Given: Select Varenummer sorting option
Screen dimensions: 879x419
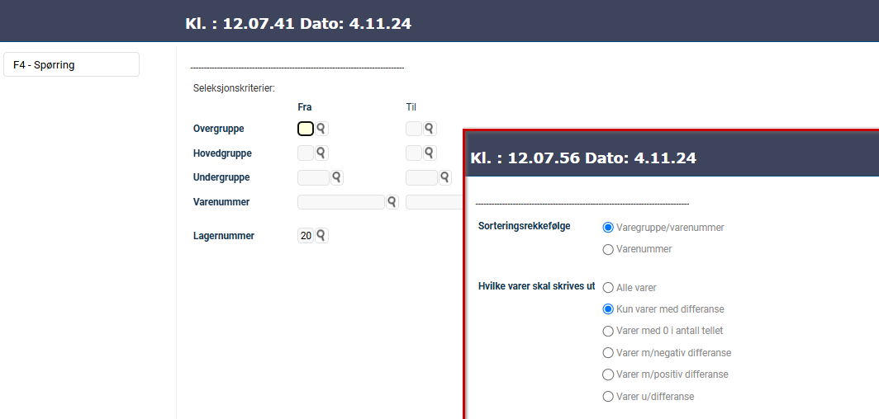Looking at the screenshot, I should 608,249.
